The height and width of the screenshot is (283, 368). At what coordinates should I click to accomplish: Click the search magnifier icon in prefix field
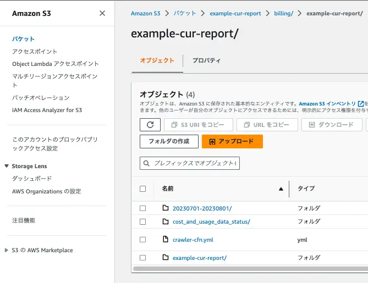147,163
